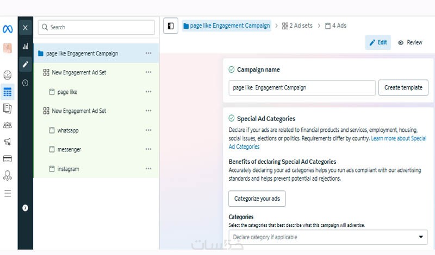
Task: Open the Billing credit card icon
Action: [x=8, y=159]
